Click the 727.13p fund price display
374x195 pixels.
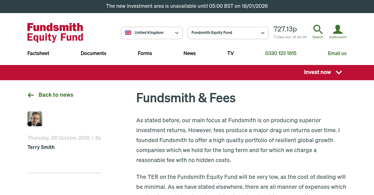tap(285, 29)
